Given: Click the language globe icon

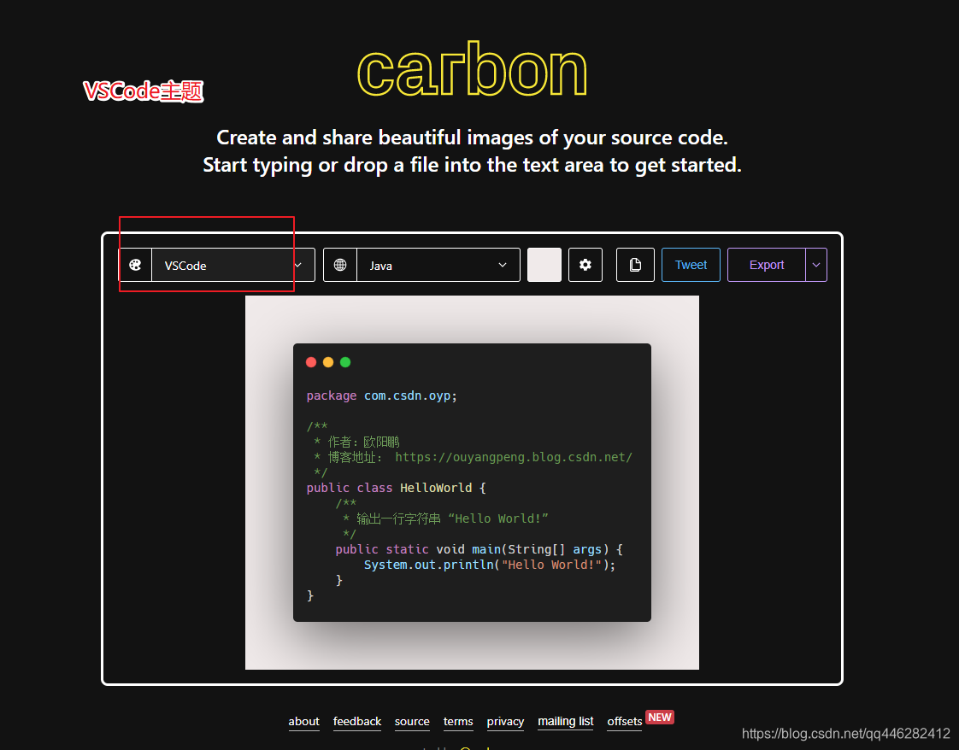Looking at the screenshot, I should click(x=340, y=266).
